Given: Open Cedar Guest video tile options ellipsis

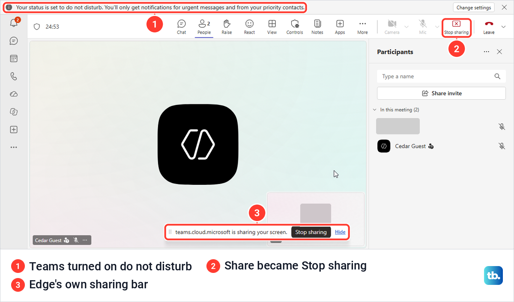Looking at the screenshot, I should coord(85,240).
